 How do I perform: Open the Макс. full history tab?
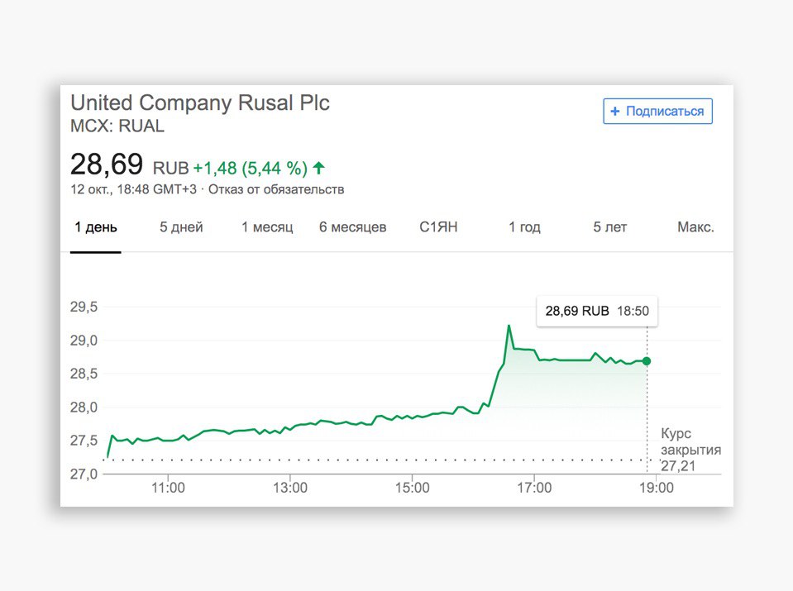(695, 227)
